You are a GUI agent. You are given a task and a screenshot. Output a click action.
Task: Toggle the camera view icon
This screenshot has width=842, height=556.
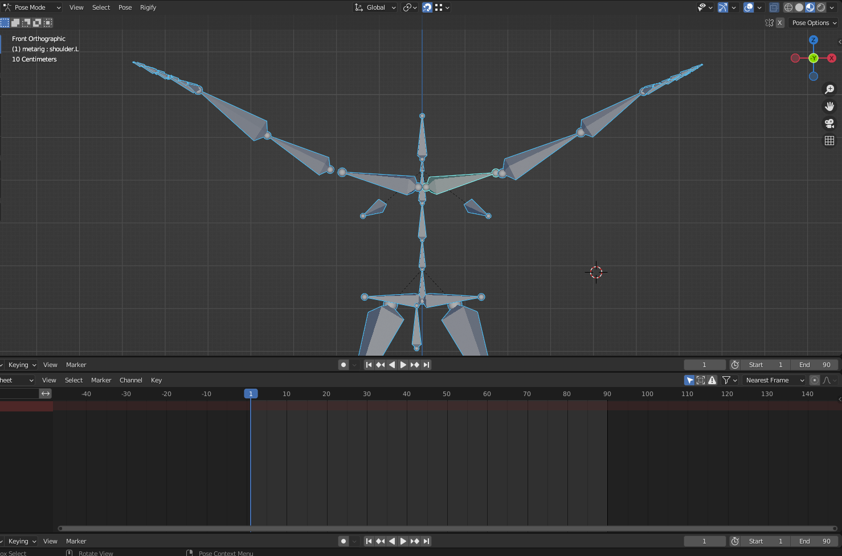tap(829, 123)
